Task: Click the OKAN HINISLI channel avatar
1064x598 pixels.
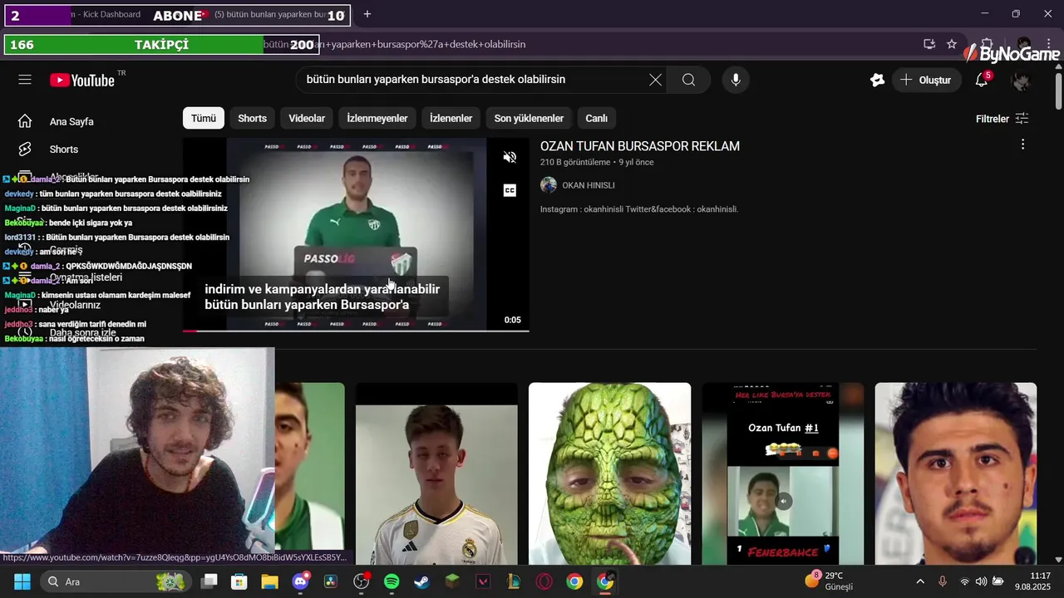Action: click(549, 185)
